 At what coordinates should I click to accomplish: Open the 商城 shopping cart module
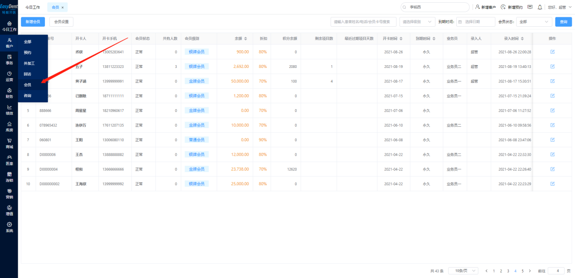coord(9,144)
